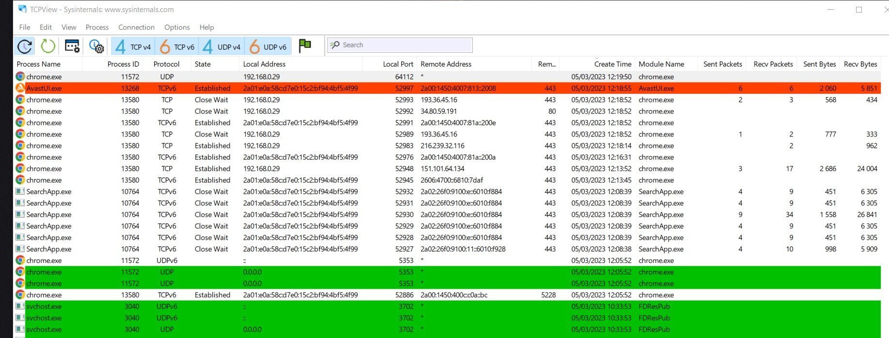Click remote address 151.101.64.134
889x338 pixels.
pos(442,169)
